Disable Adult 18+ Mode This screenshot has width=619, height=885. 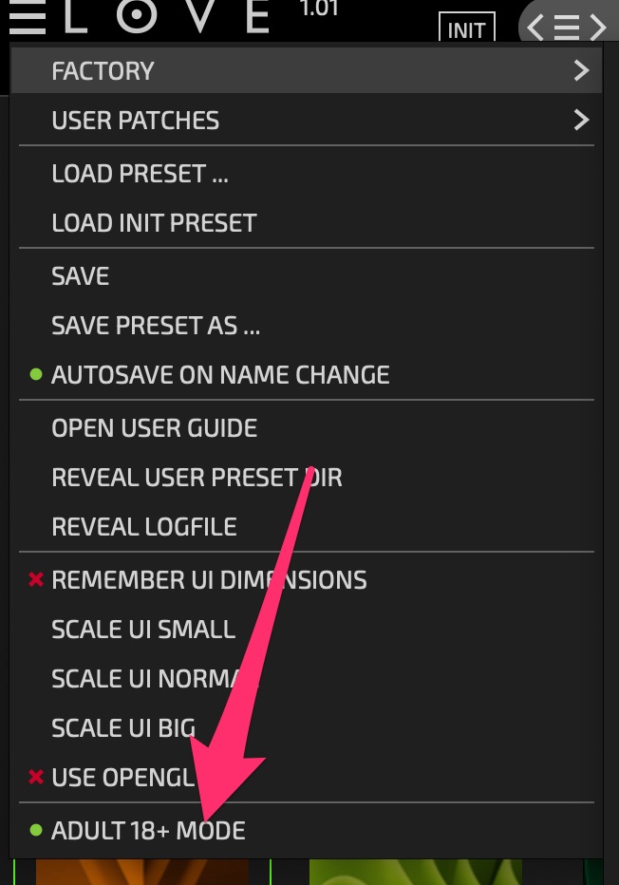[x=148, y=831]
